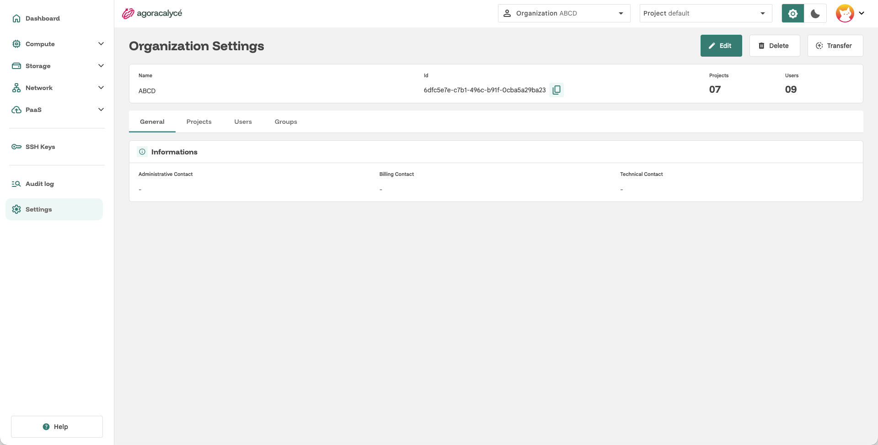The width and height of the screenshot is (878, 445).
Task: Click the PaaS cloud icon
Action: 16,110
